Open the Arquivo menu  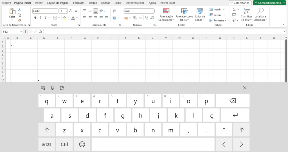(6, 3)
